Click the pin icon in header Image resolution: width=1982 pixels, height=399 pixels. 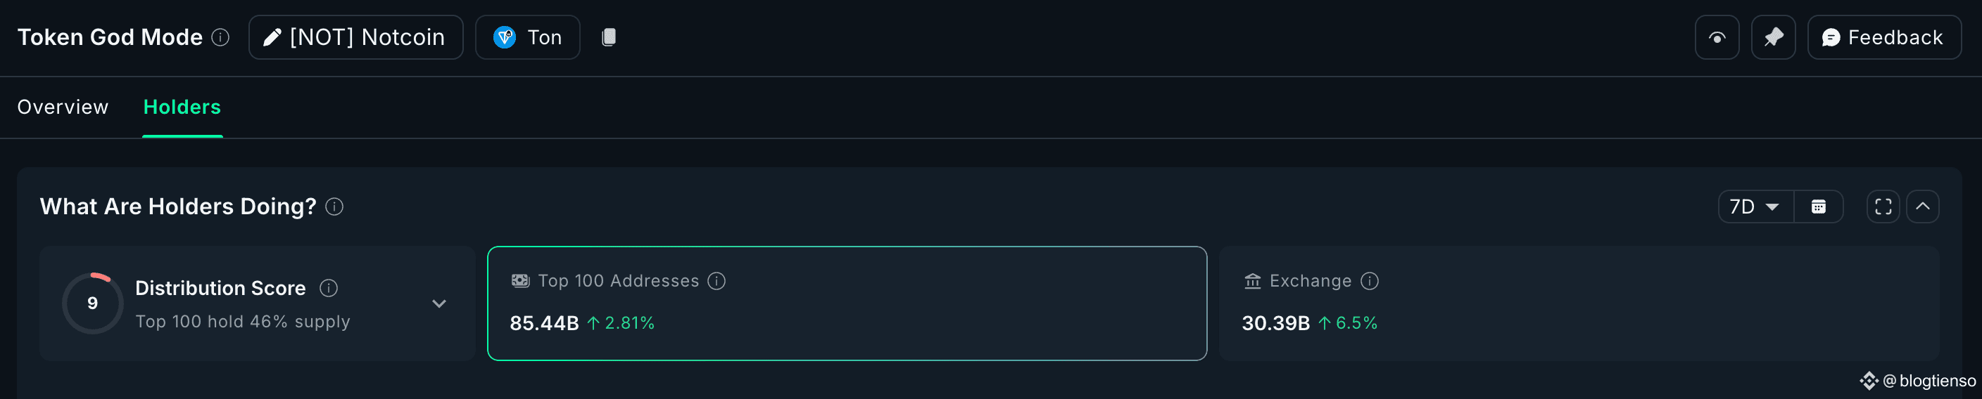pyautogui.click(x=1773, y=37)
